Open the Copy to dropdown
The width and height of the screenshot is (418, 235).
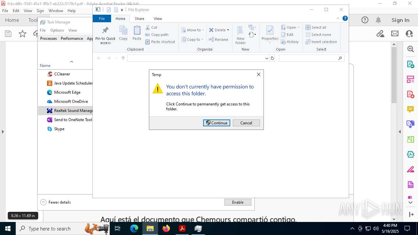click(192, 39)
